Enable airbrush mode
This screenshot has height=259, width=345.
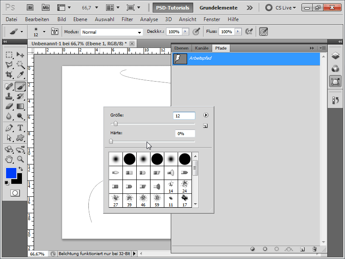tap(249, 32)
